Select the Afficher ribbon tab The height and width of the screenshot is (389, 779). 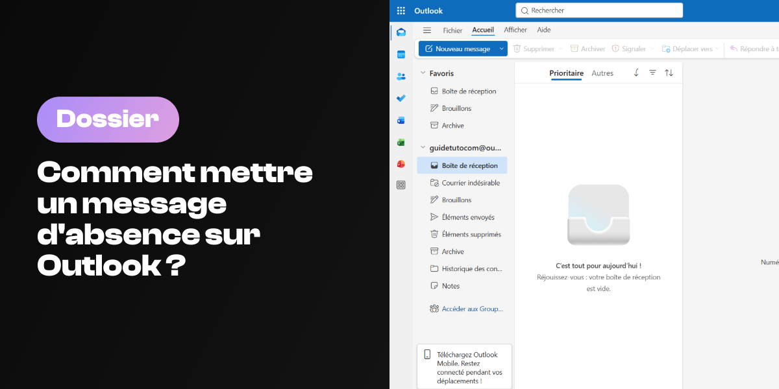point(515,30)
